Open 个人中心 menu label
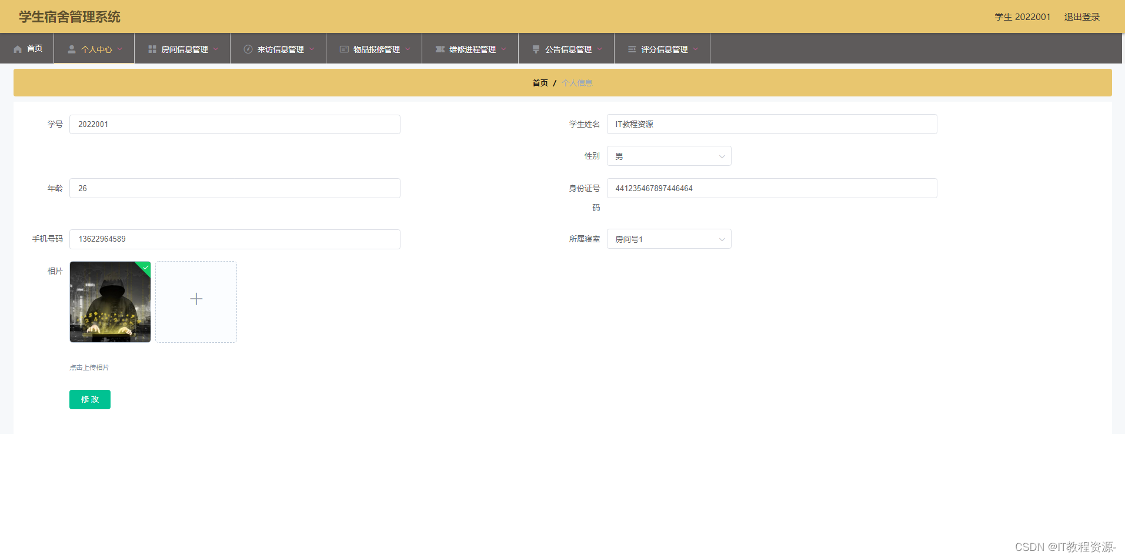 [96, 49]
